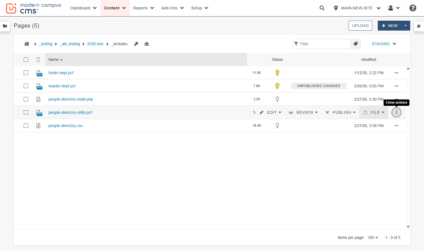The height and width of the screenshot is (251, 424).
Task: Expand the PUBLISH dropdown menu
Action: [x=341, y=112]
